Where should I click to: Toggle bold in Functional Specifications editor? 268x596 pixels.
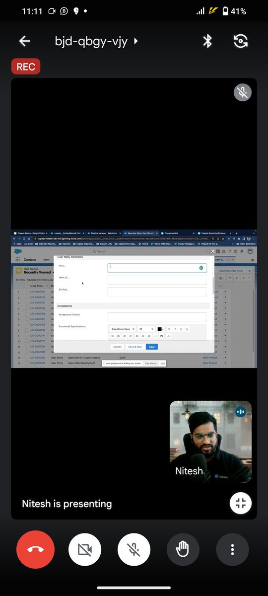tap(169, 329)
